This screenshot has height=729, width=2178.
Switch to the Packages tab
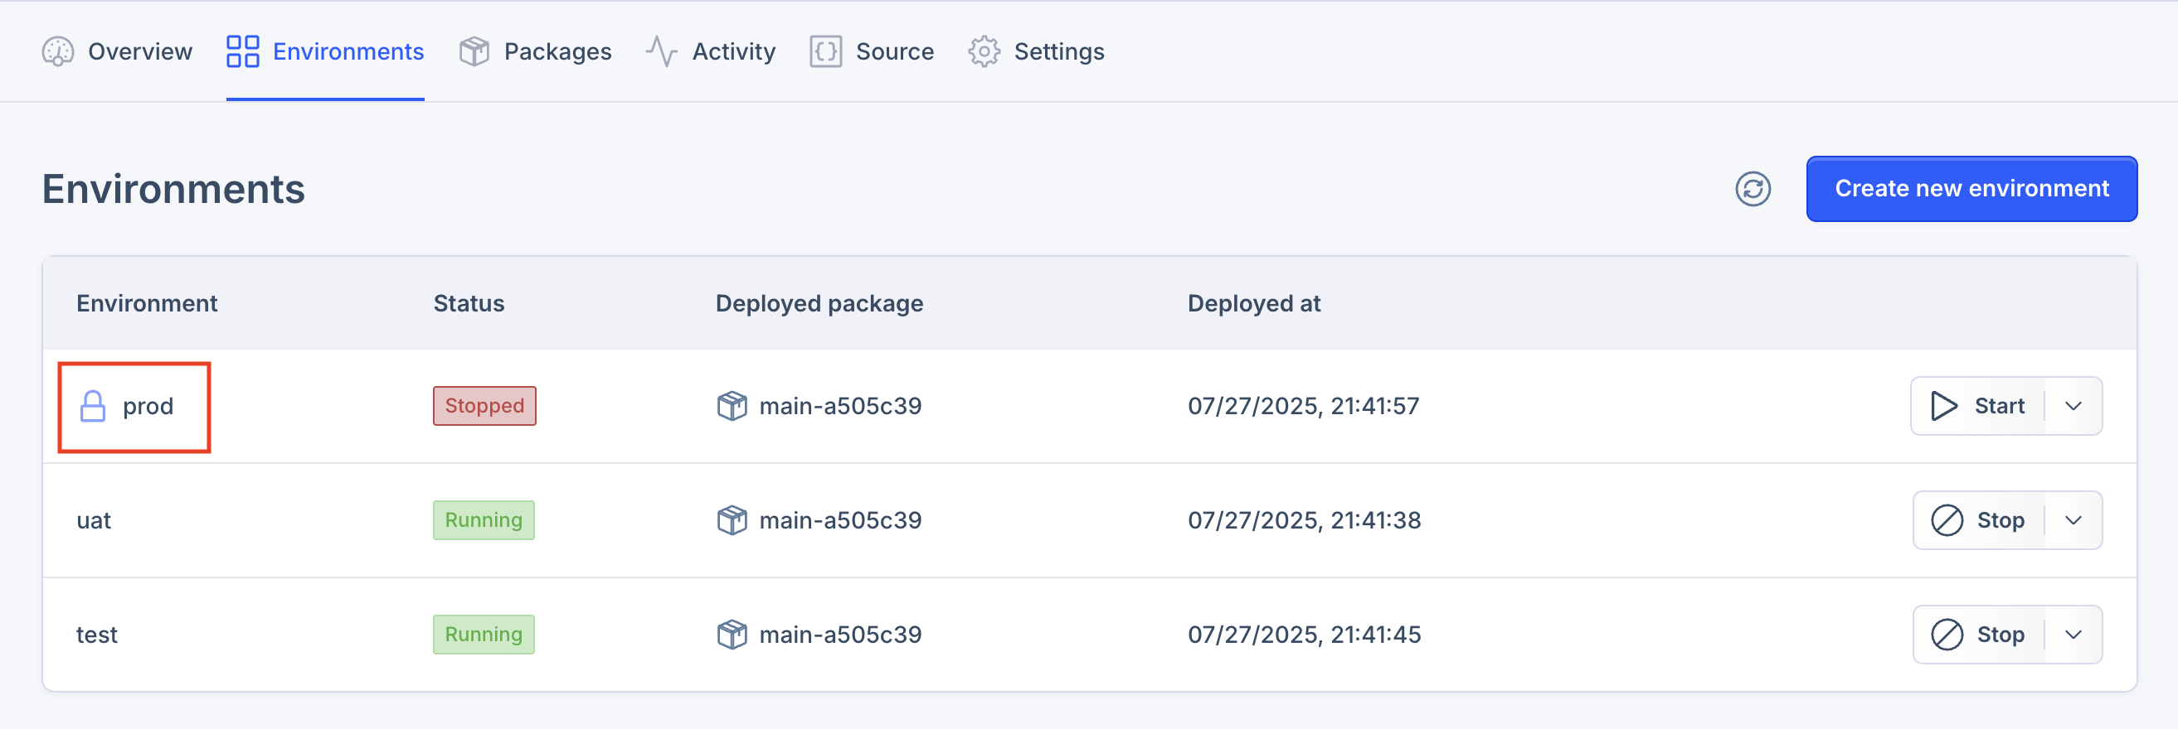(535, 51)
